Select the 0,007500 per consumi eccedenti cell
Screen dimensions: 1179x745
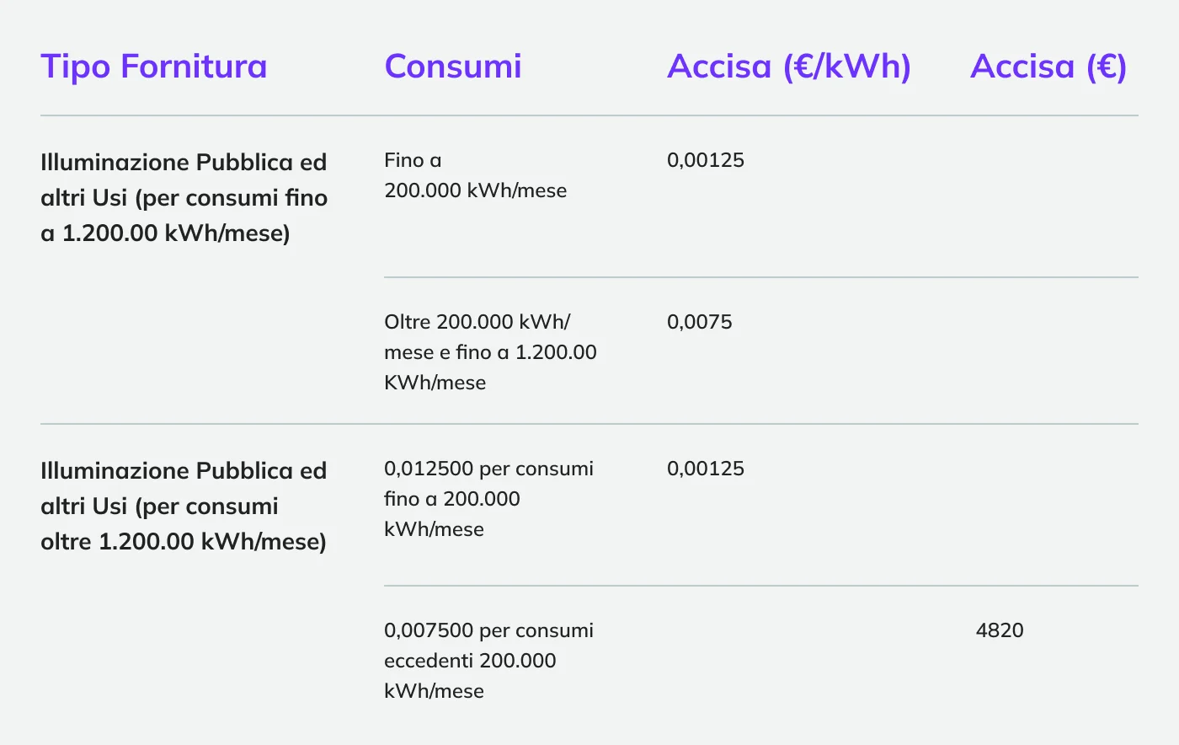[x=488, y=661]
